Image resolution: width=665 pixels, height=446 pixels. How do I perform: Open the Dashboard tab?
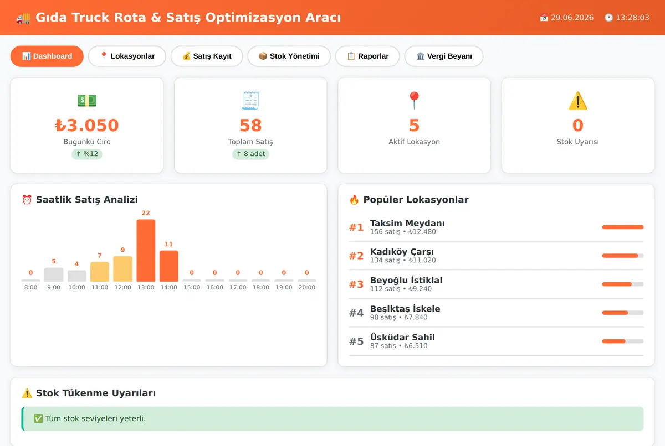click(x=47, y=56)
